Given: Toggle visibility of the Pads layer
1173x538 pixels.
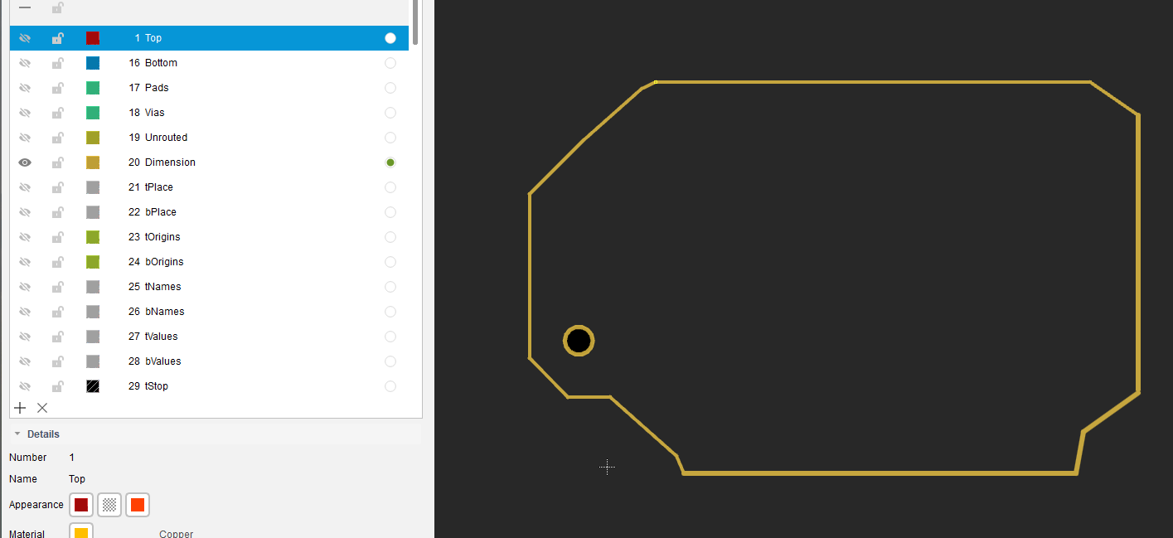Looking at the screenshot, I should pos(25,88).
